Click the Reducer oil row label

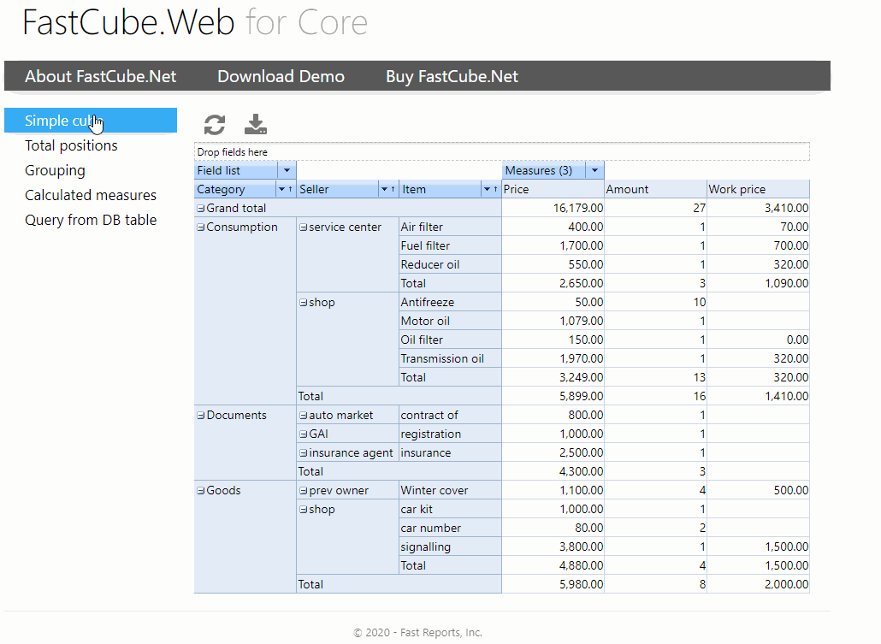click(x=450, y=264)
